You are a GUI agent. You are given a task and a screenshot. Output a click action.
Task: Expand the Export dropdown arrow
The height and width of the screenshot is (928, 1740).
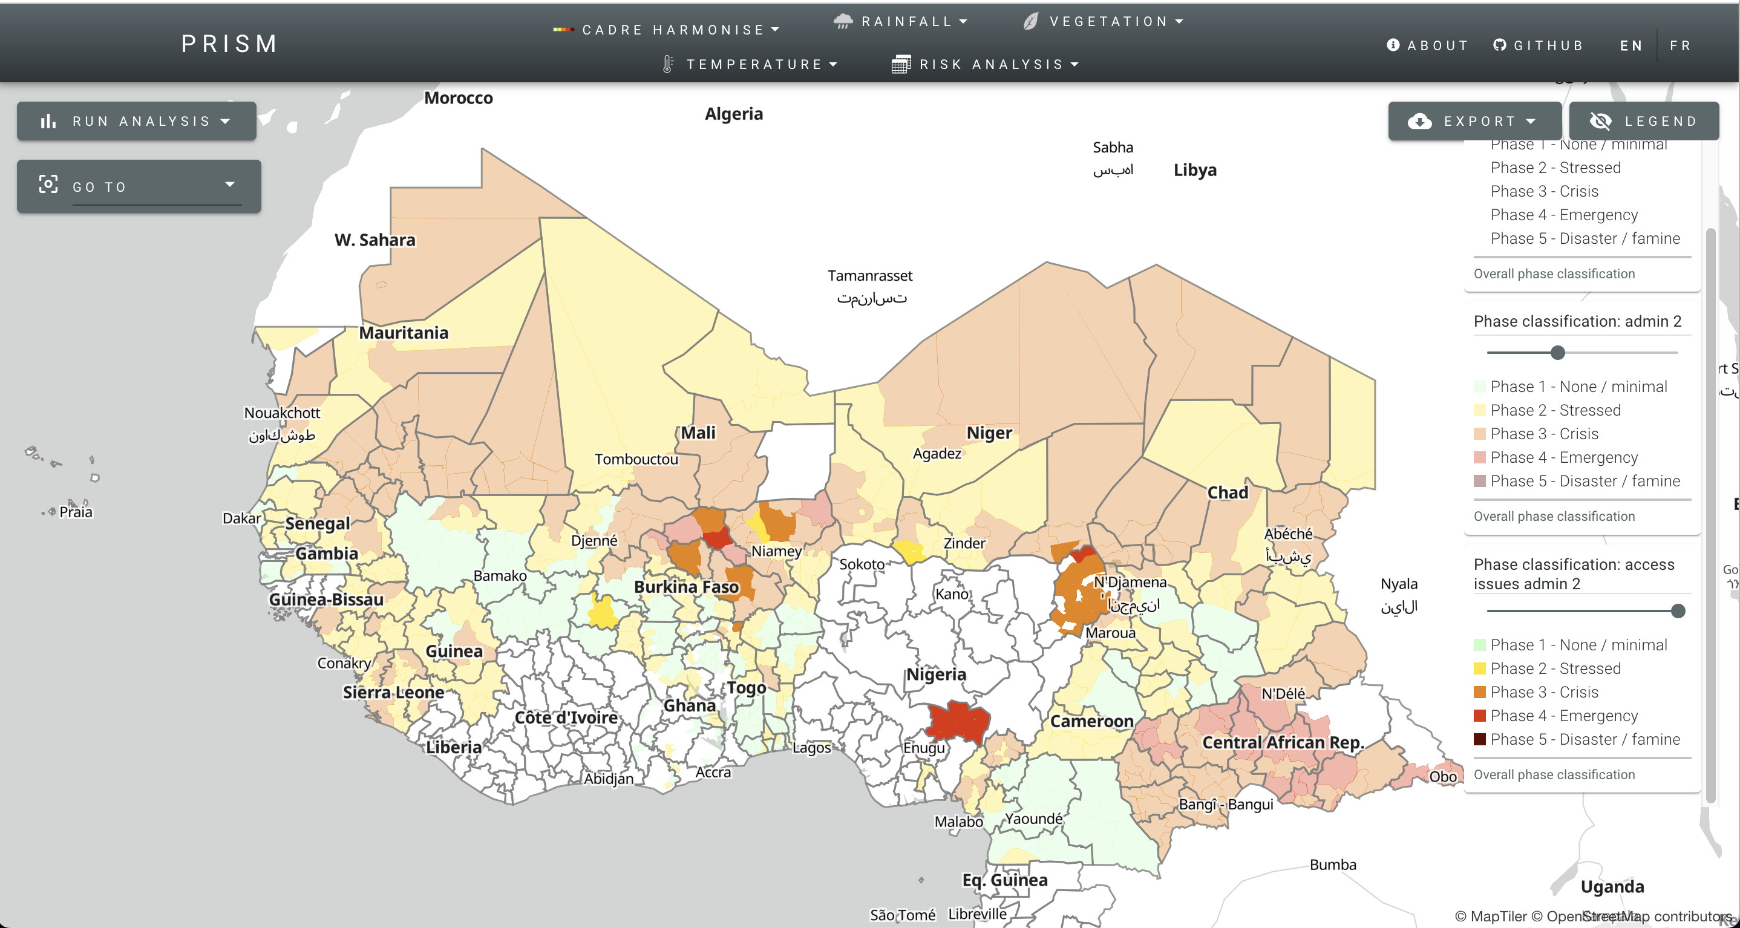(1531, 122)
